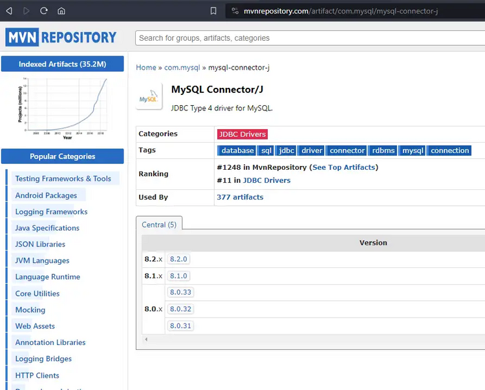The width and height of the screenshot is (485, 390).
Task: Follow the 'See Top Artifacts' link
Action: point(343,167)
